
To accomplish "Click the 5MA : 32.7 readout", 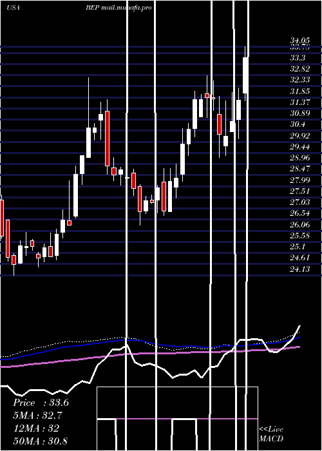I will point(38,416).
